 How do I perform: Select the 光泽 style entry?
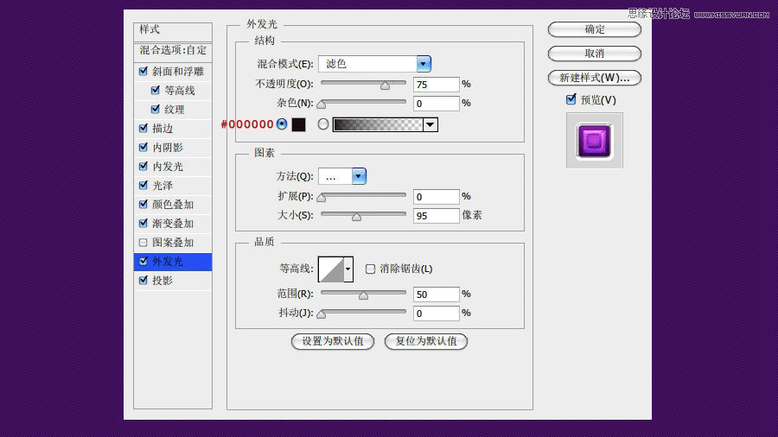[x=163, y=186]
